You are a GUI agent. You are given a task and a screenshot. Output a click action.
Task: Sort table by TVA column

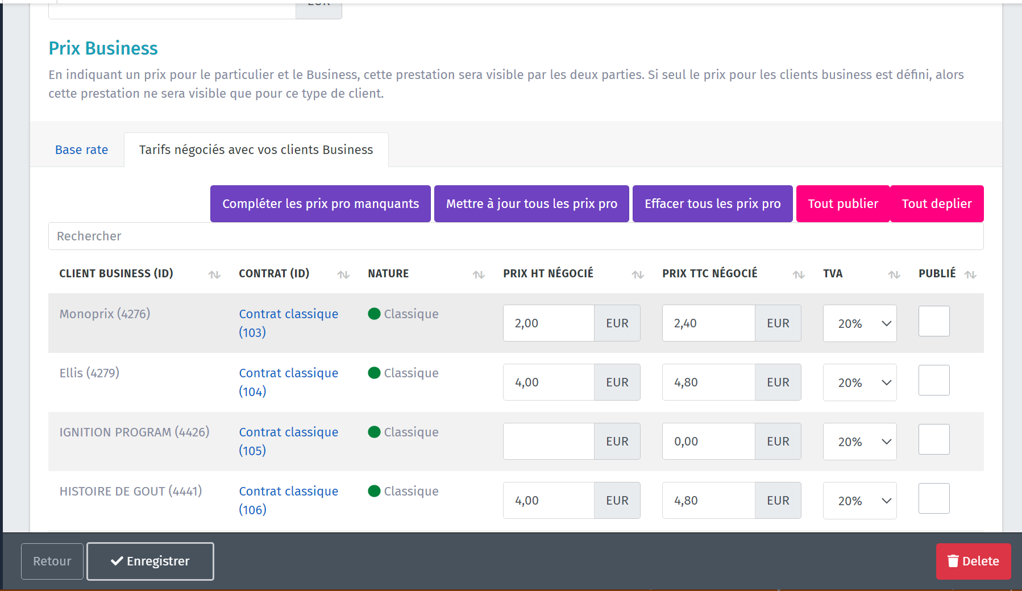(894, 274)
